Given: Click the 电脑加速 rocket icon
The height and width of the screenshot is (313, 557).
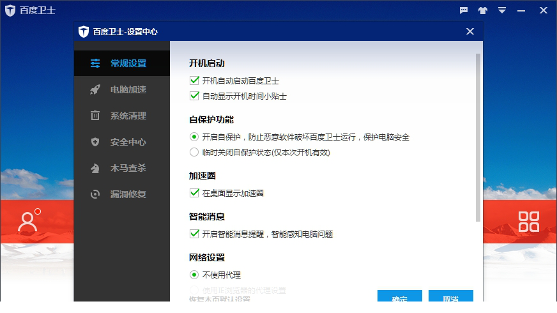Looking at the screenshot, I should [x=95, y=89].
